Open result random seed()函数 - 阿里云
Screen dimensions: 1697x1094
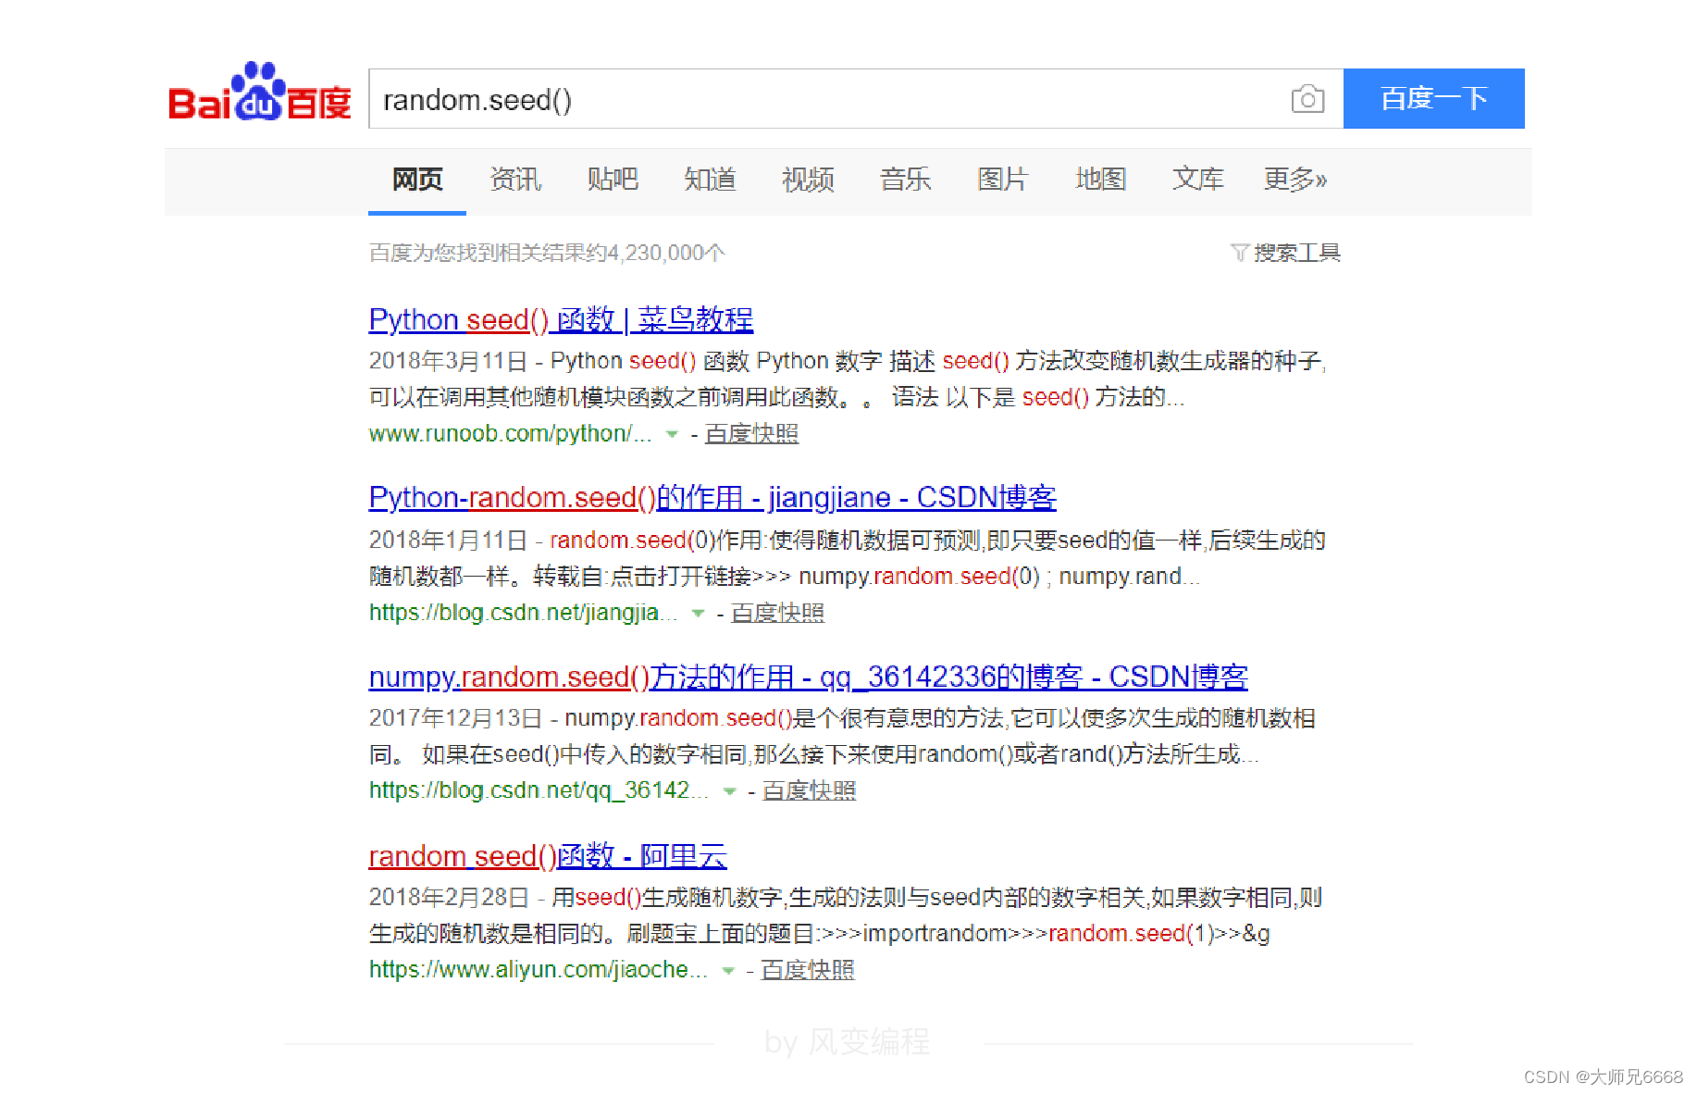(x=548, y=856)
